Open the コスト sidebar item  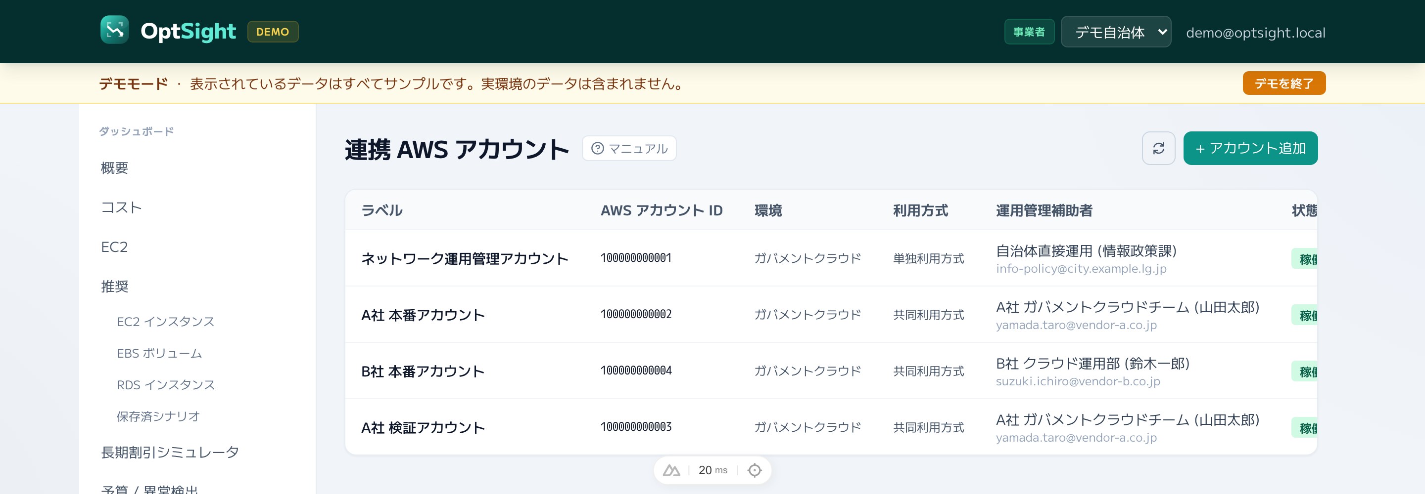[122, 207]
